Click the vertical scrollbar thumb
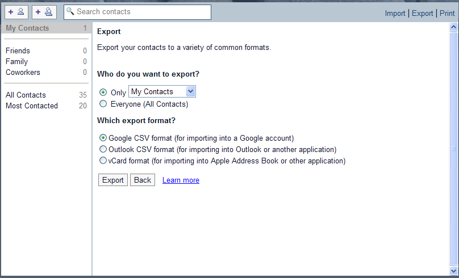The width and height of the screenshot is (459, 278). 453,149
